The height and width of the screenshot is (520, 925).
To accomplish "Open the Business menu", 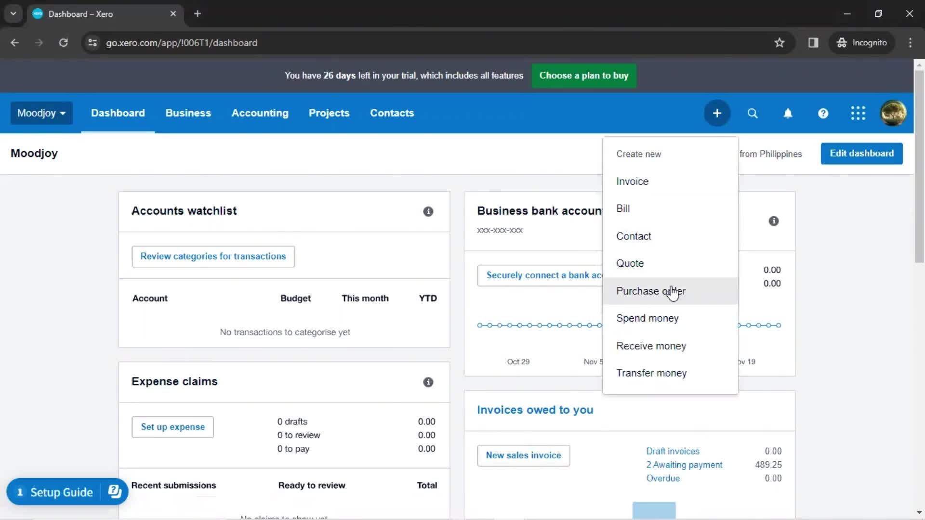I will point(188,113).
